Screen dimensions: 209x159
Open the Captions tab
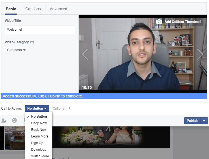pos(33,9)
